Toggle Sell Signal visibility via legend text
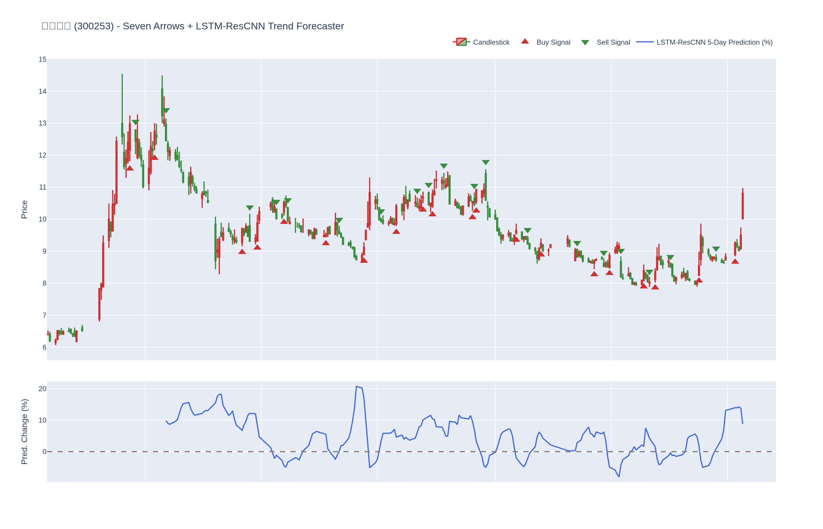This screenshot has width=823, height=529. (613, 42)
